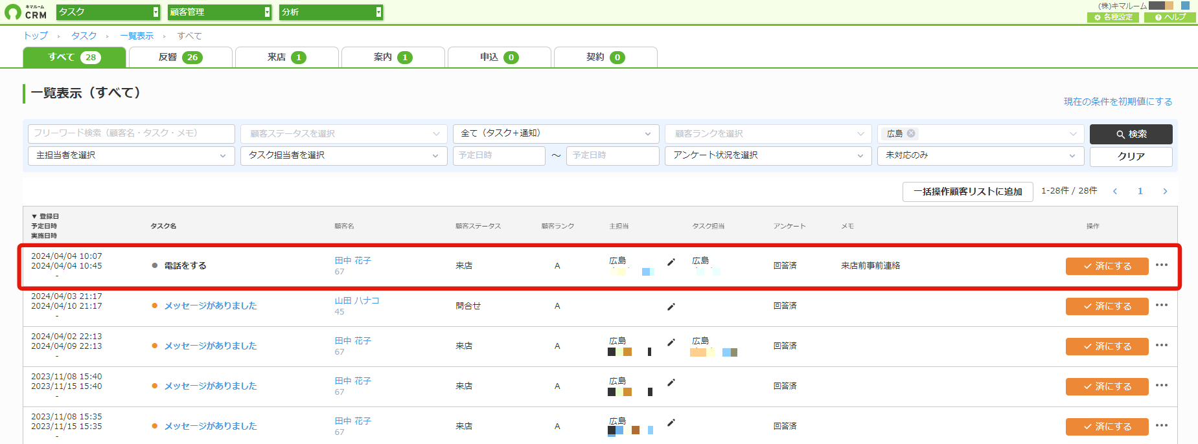Go to 一覧表示 breadcrumb link
Viewport: 1198px width, 444px height.
click(x=137, y=36)
